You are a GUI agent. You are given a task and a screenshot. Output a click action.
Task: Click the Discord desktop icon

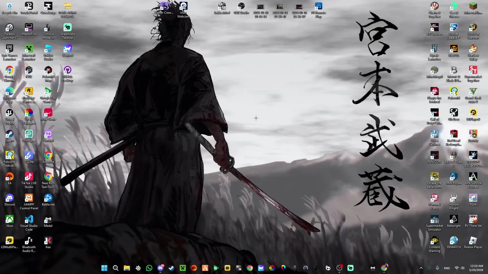point(10,200)
